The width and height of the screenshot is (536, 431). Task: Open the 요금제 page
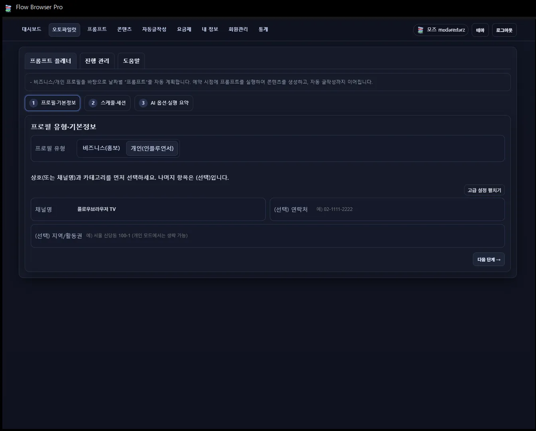point(184,29)
